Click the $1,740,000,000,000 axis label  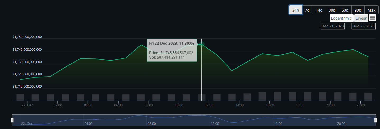coord(27,49)
